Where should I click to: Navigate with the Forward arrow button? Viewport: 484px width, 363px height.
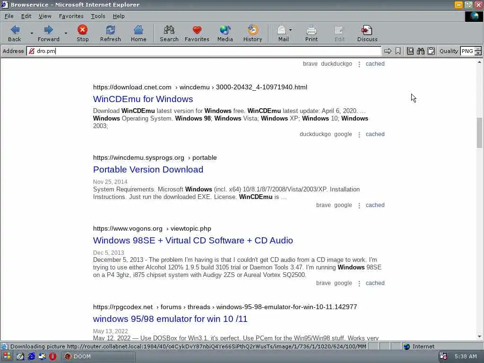[49, 34]
